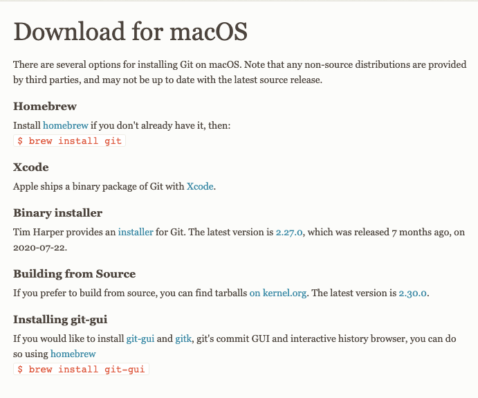Click the 'Apple ships a binary package' sentence
The image size is (478, 398).
[x=114, y=186]
